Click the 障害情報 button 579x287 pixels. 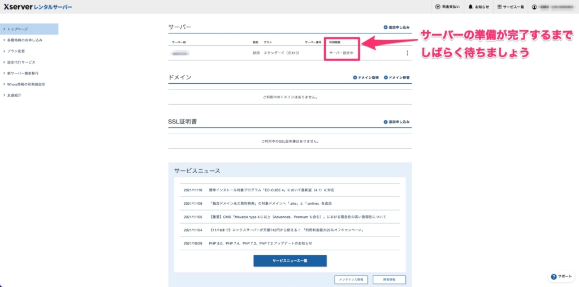[389, 279]
